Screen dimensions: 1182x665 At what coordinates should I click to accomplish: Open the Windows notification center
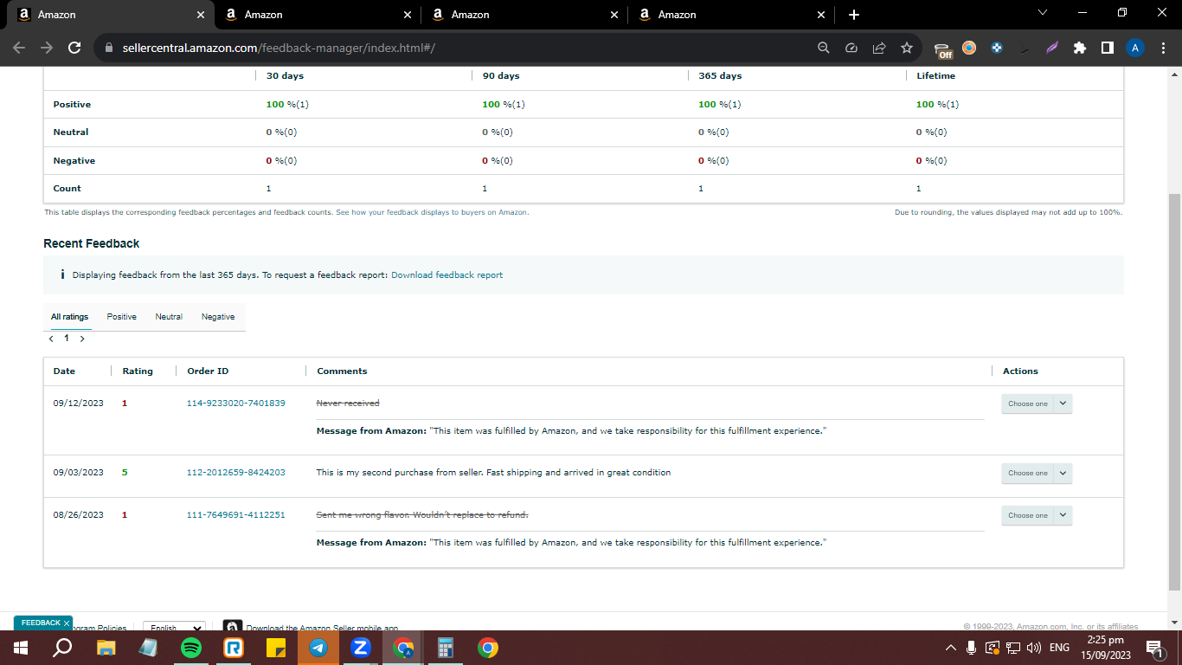click(x=1153, y=648)
